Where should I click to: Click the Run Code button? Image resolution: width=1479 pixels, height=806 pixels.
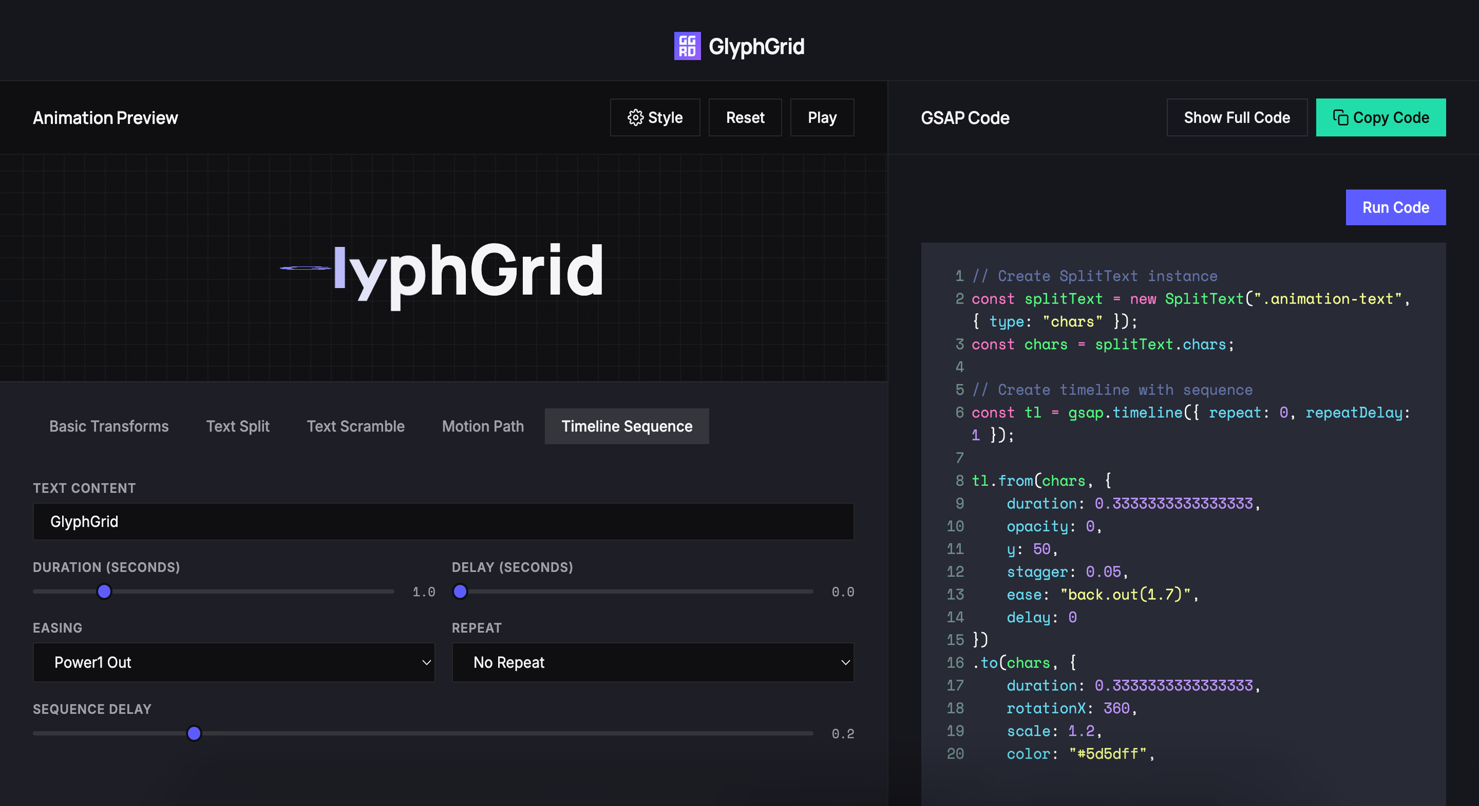(x=1395, y=208)
